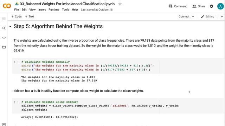Open the View menu
Image resolution: width=225 pixels, height=126 pixels.
coord(32,9)
